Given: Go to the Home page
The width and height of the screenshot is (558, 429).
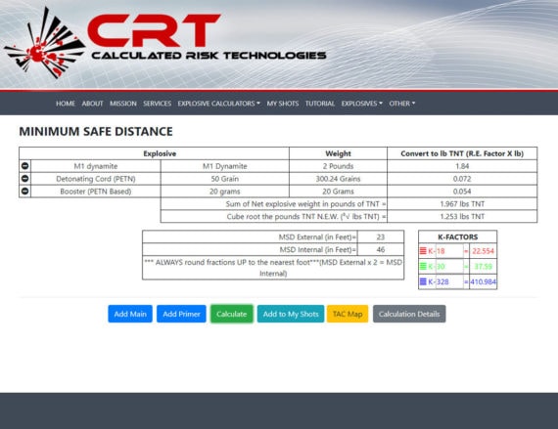Looking at the screenshot, I should click(66, 104).
